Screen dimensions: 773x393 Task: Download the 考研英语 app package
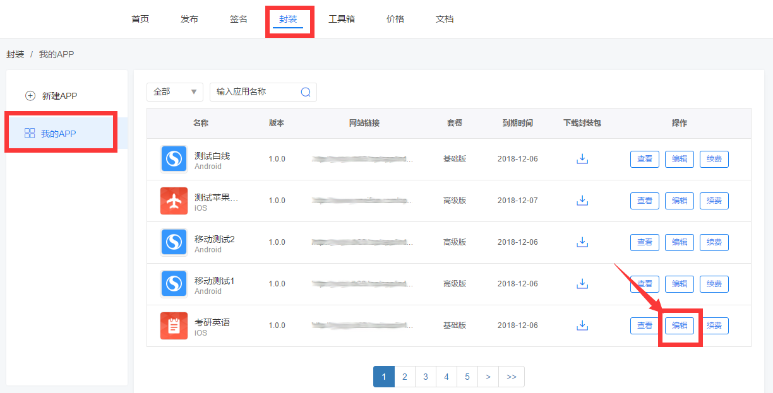point(582,326)
